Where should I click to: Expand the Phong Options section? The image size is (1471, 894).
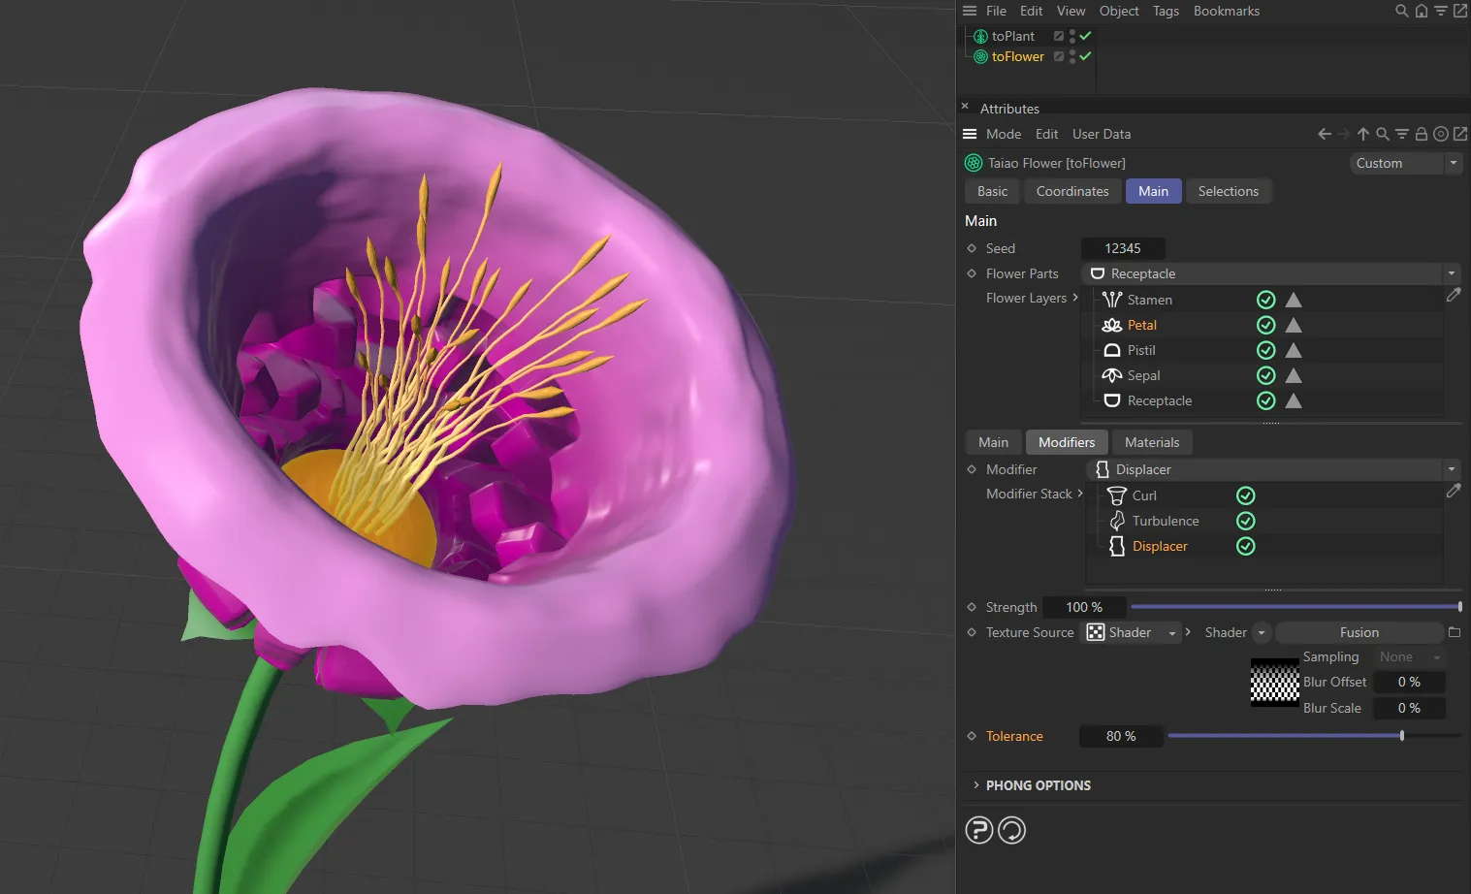[976, 785]
